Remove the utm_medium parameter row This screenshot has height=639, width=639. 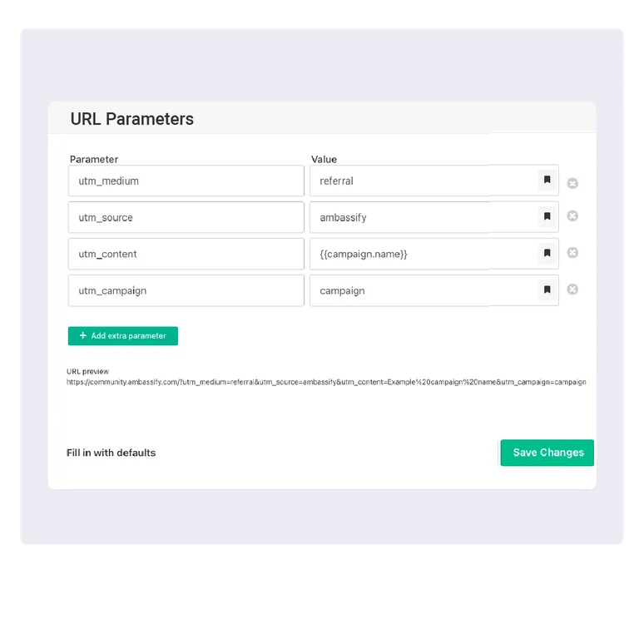[x=572, y=183]
